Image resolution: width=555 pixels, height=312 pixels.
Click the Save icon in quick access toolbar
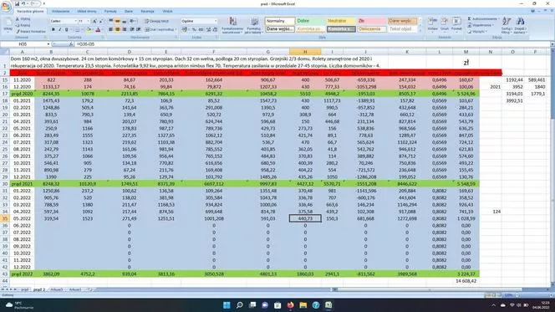(17, 3)
